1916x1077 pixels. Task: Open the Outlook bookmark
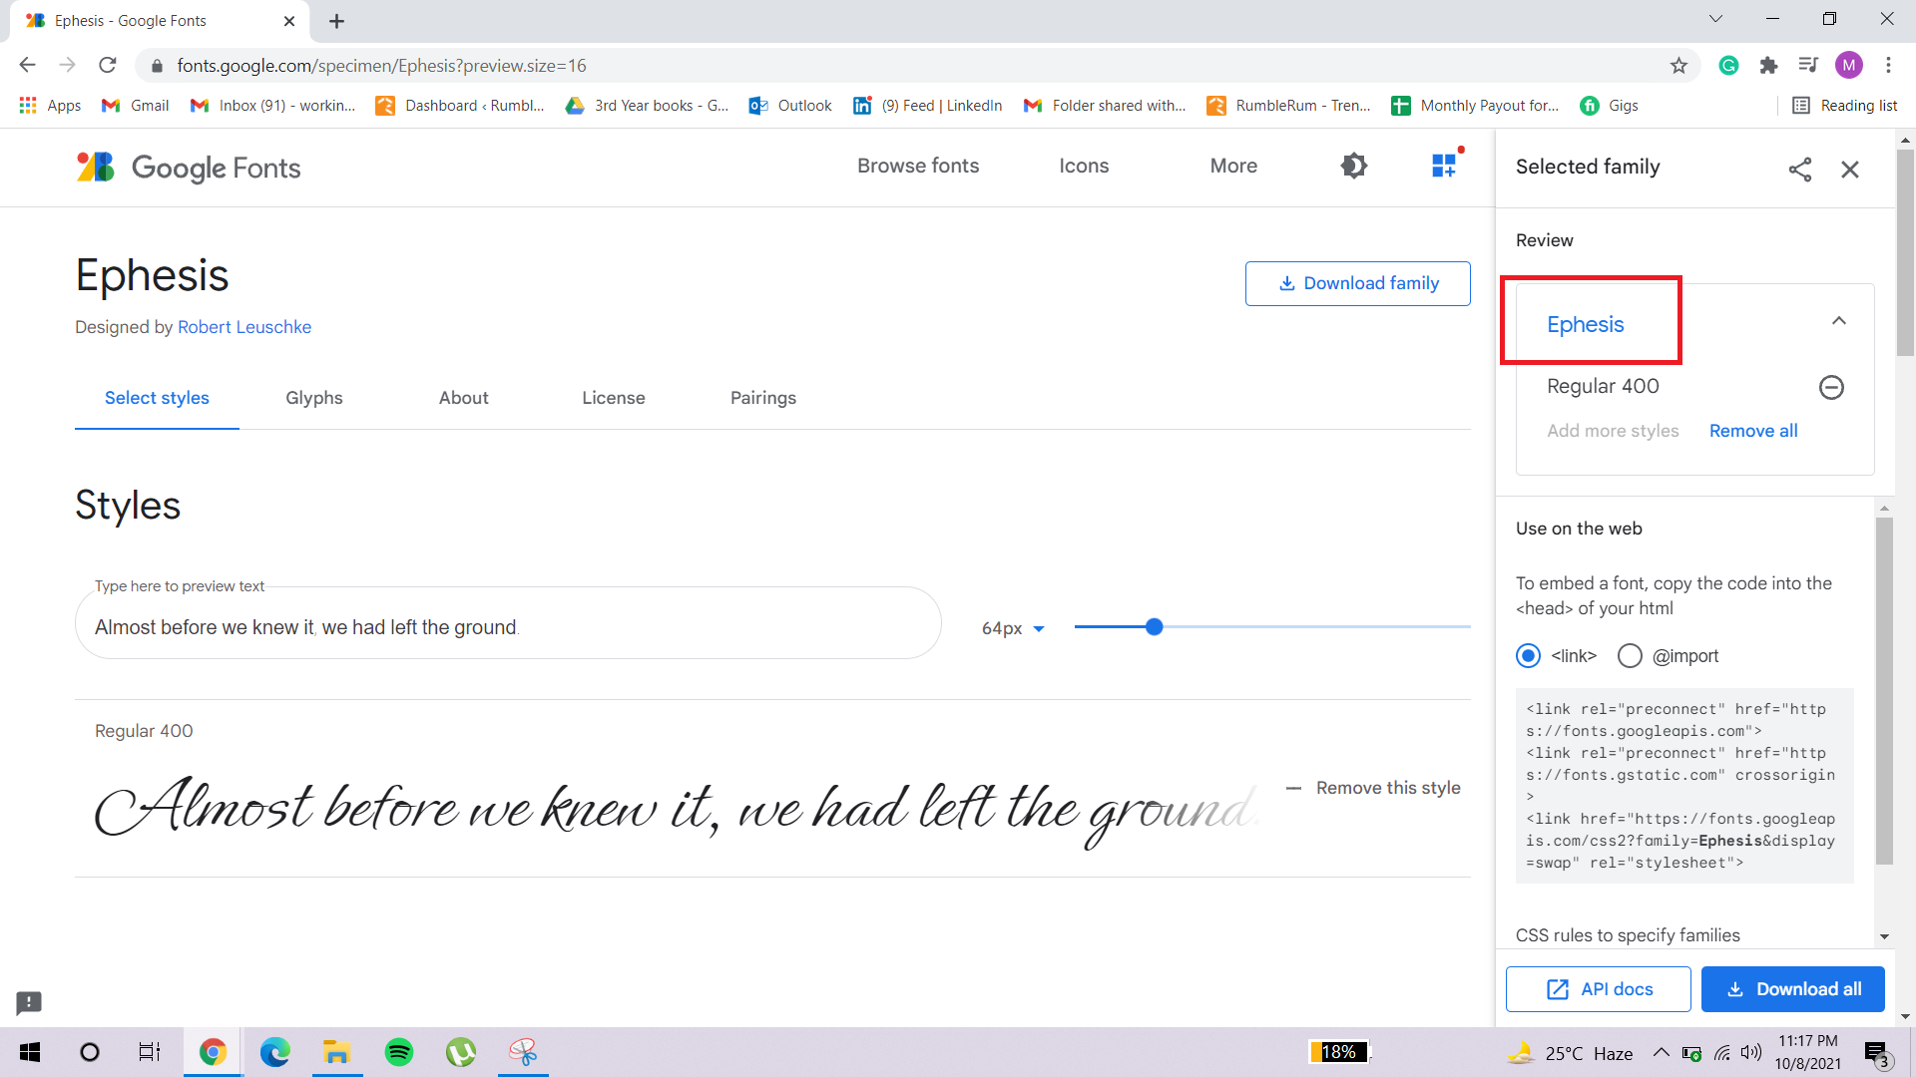pos(790,106)
